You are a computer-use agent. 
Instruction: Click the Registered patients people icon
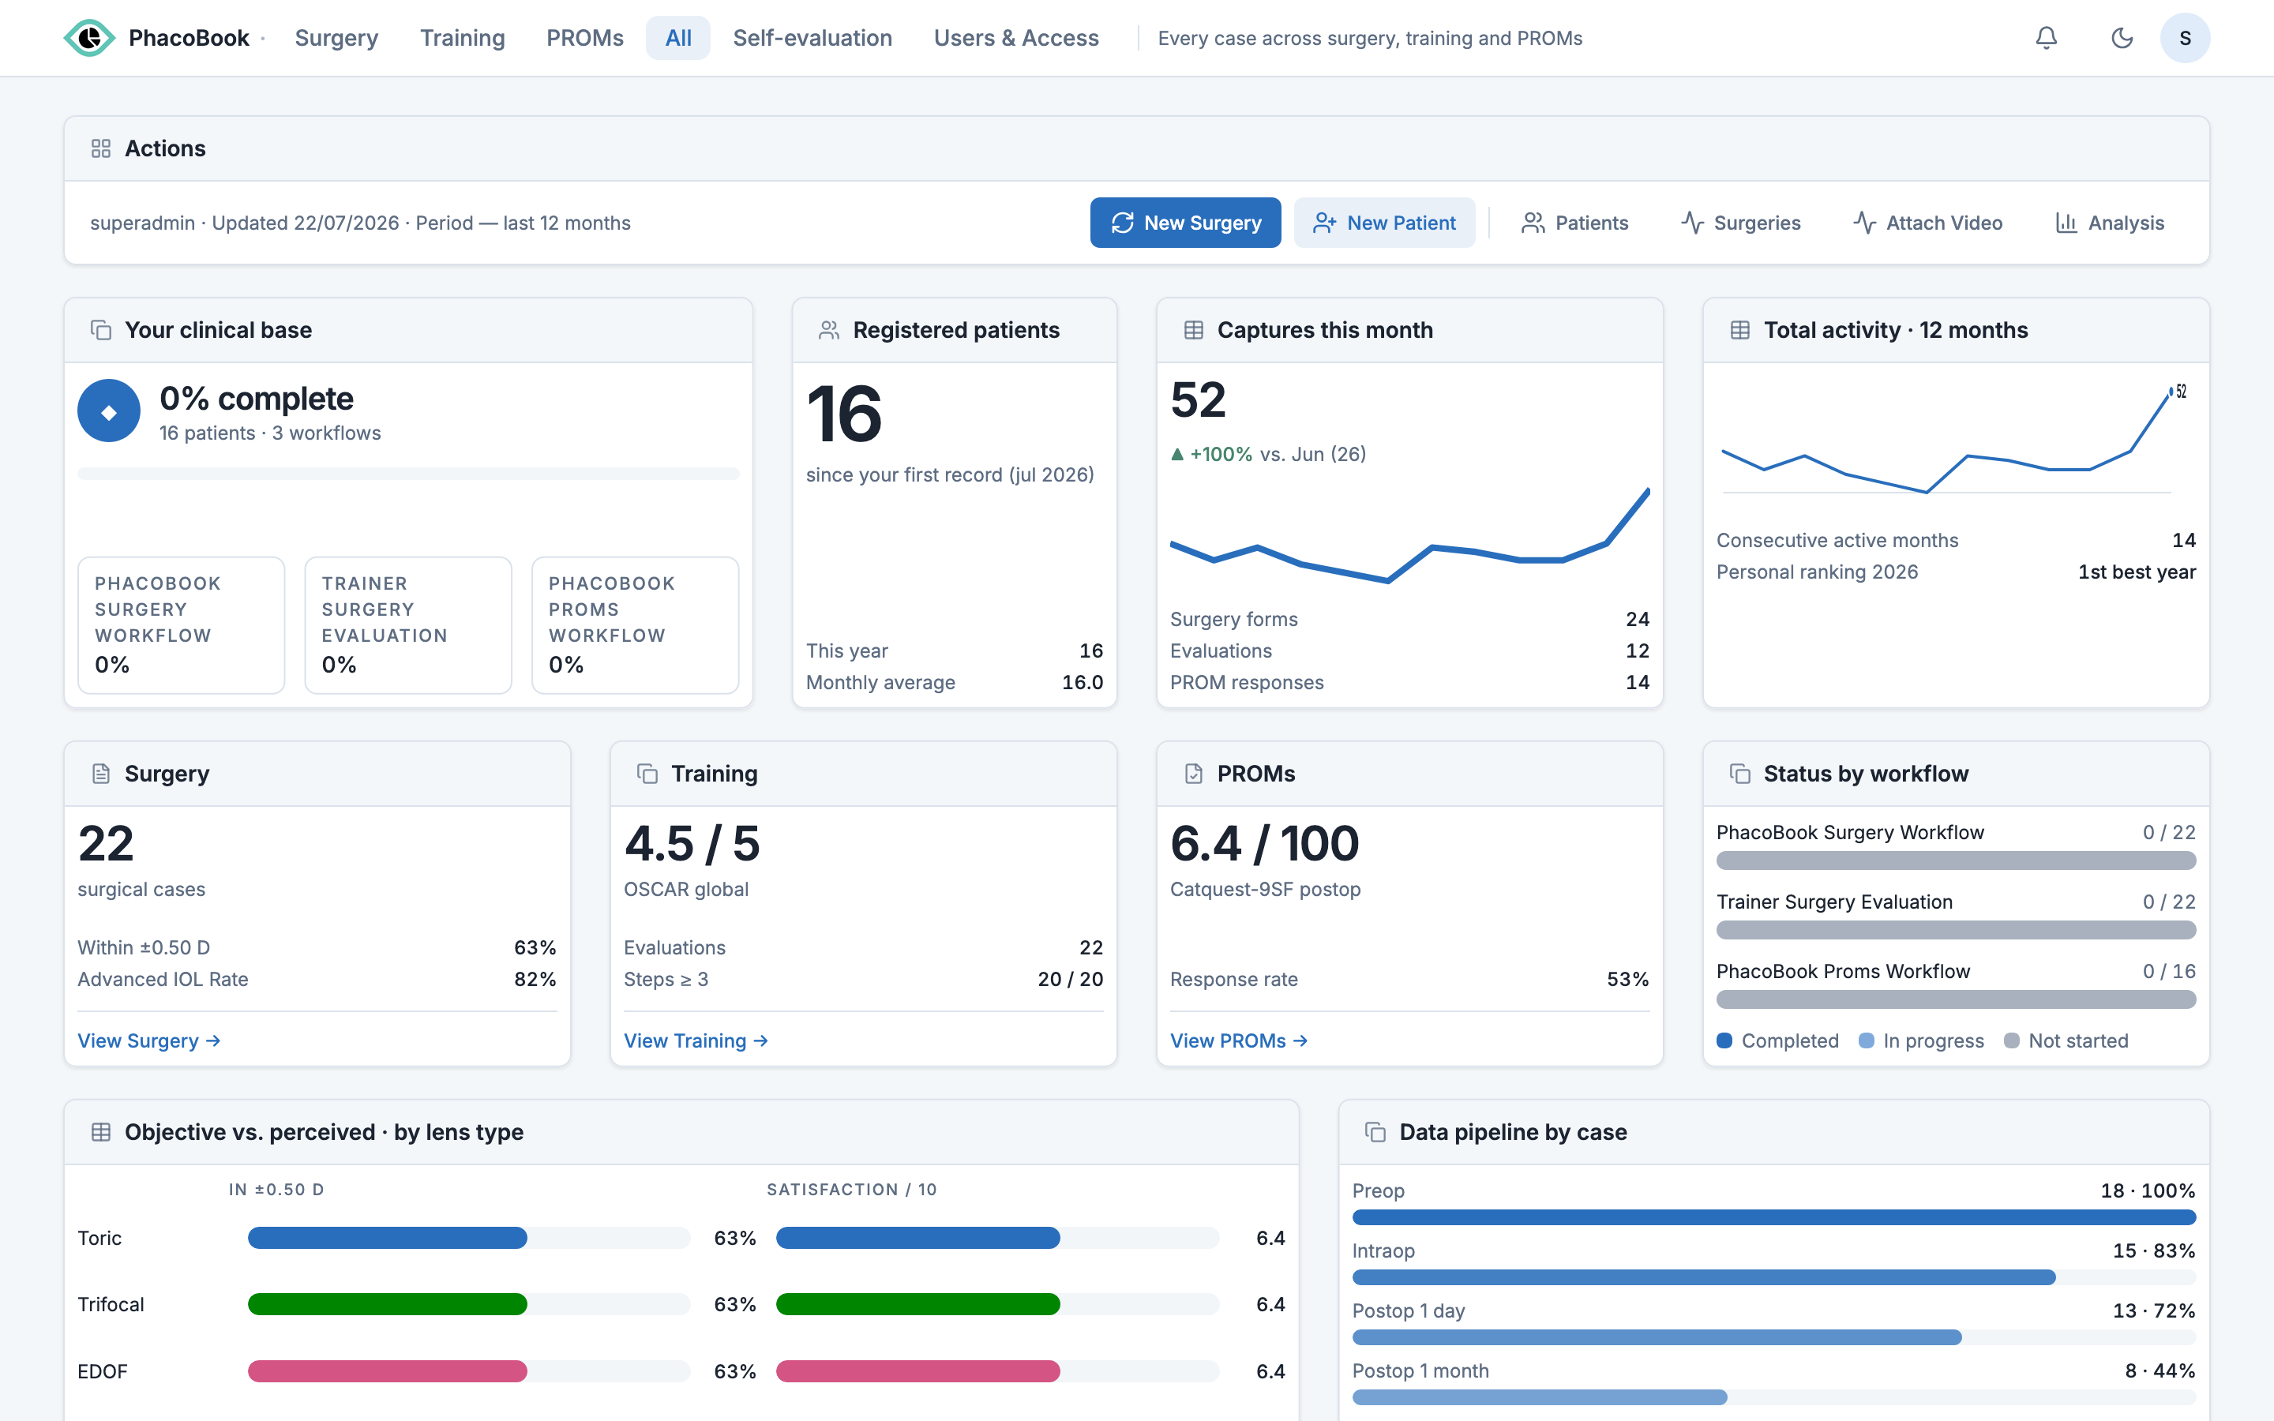pyautogui.click(x=829, y=330)
